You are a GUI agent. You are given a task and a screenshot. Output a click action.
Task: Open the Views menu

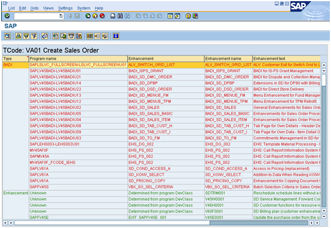click(48, 8)
